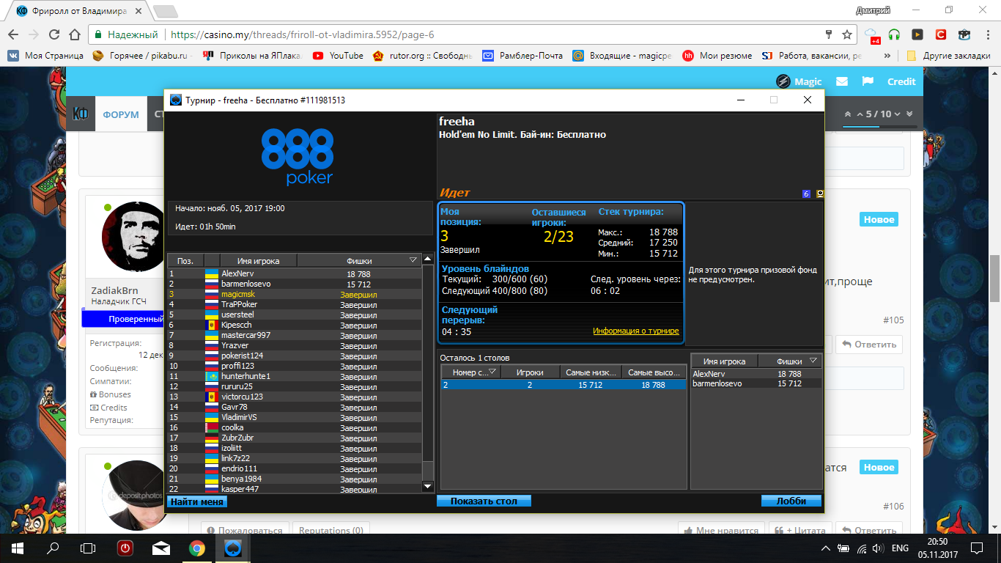The image size is (1001, 563).
Task: Open the Magic user account menu
Action: click(x=799, y=81)
